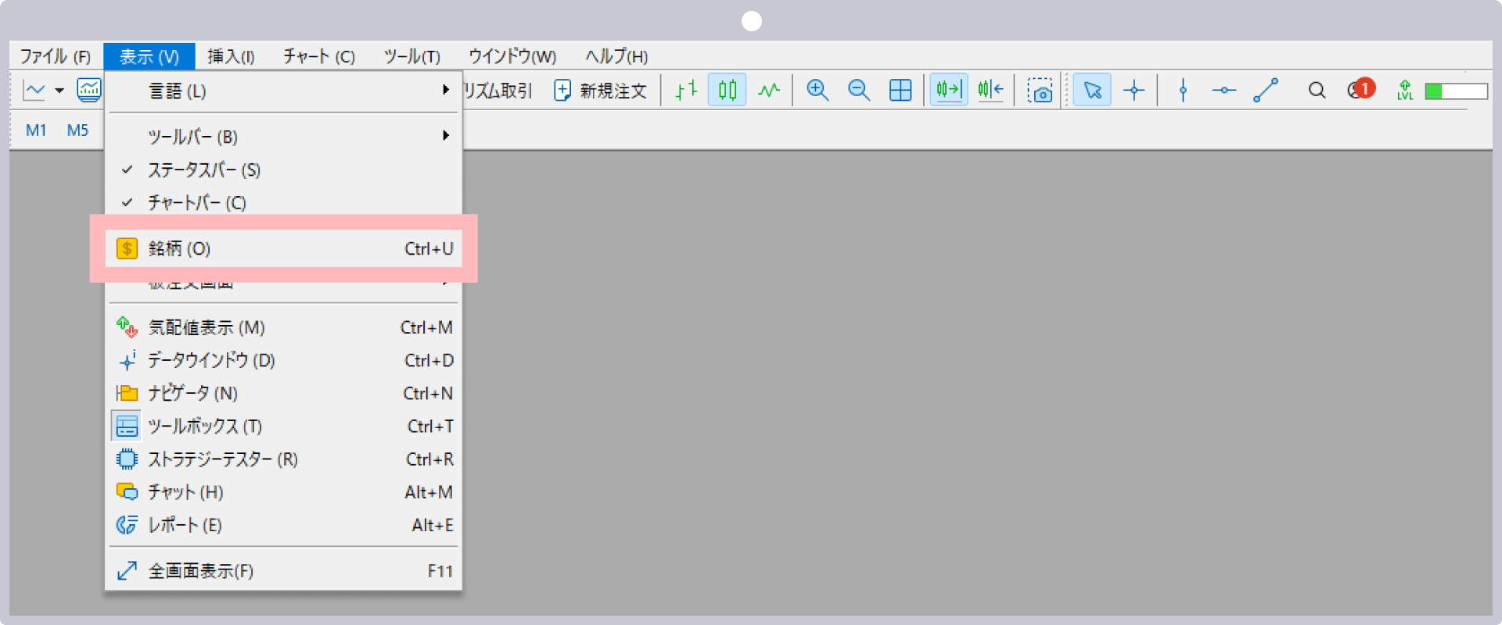
Task: Open the チャート (C) menu
Action: click(x=319, y=56)
